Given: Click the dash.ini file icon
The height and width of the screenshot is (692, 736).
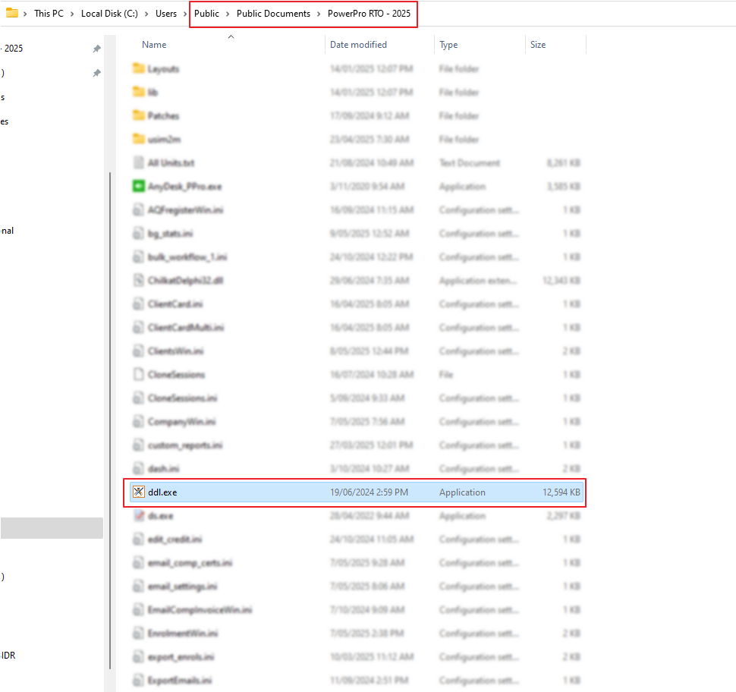Looking at the screenshot, I should 138,468.
